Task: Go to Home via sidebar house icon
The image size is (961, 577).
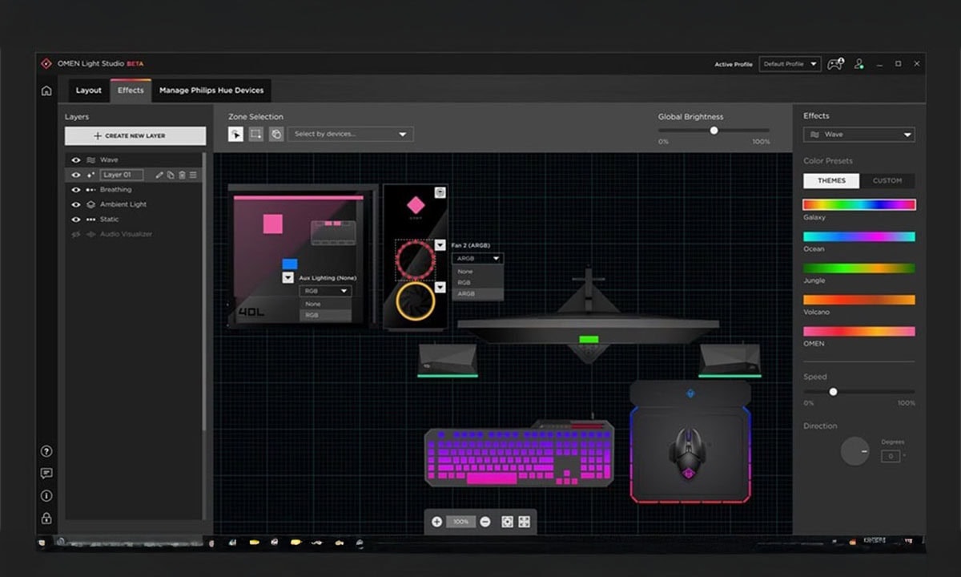Action: pos(46,91)
